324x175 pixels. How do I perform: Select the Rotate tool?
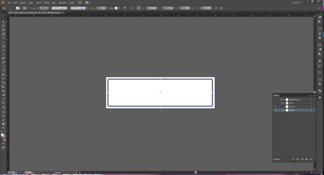[x=3, y=66]
